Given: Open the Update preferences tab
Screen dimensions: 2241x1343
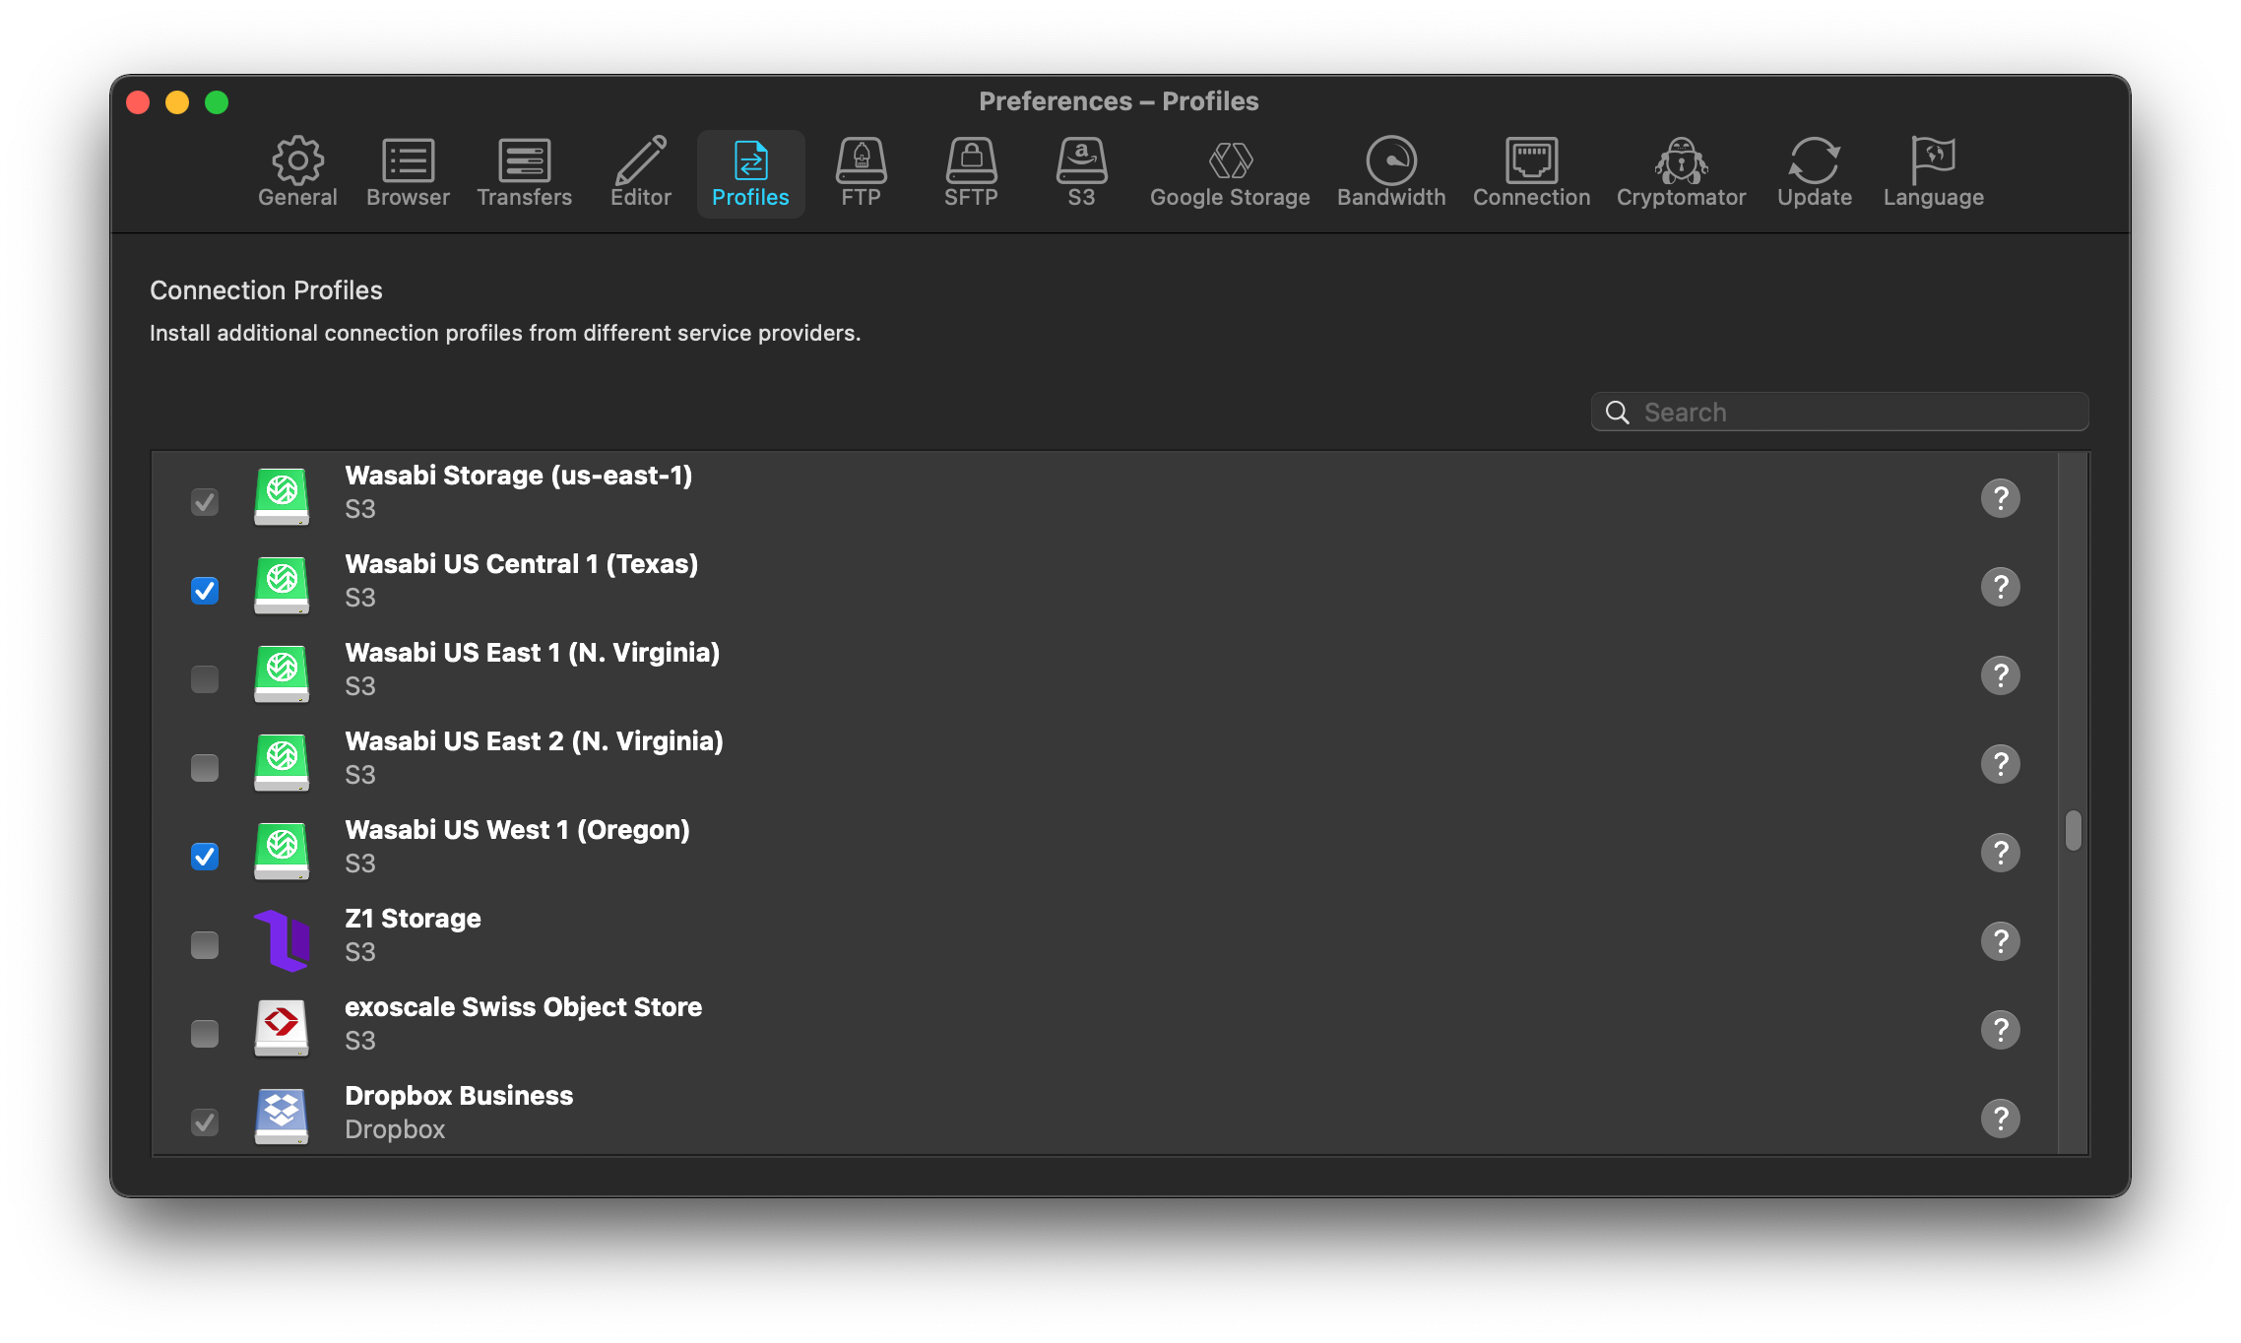Looking at the screenshot, I should click(1814, 173).
